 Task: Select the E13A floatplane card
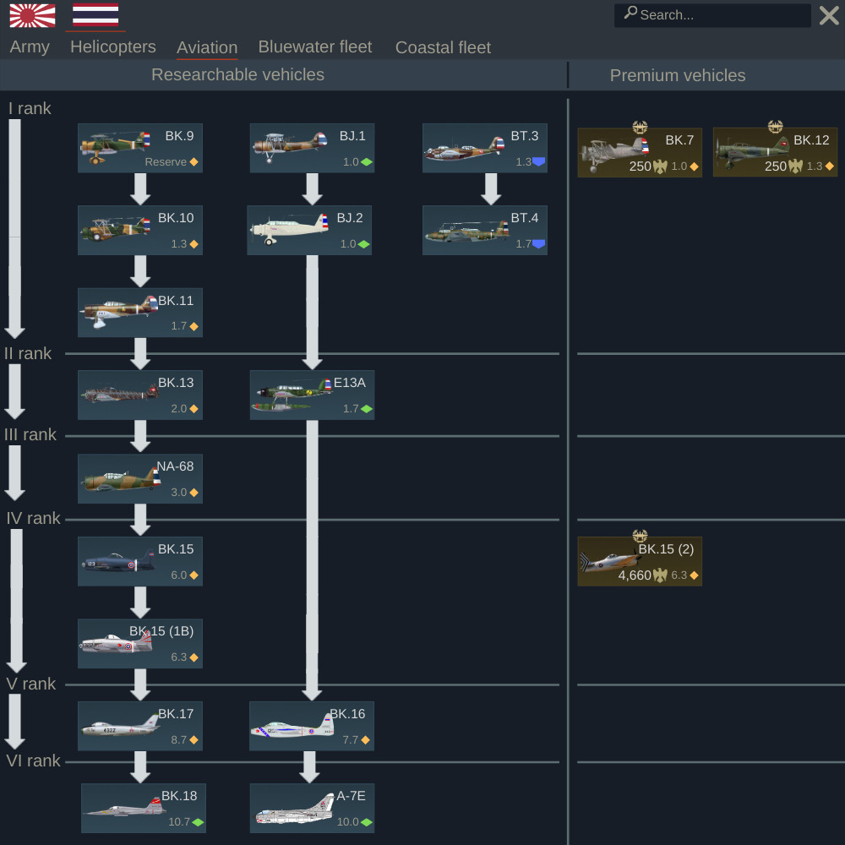click(312, 395)
